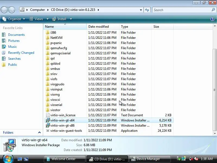Select the virtio-win-guest-tools application icon
Screen dimensions: 217x163
(x=48, y=131)
